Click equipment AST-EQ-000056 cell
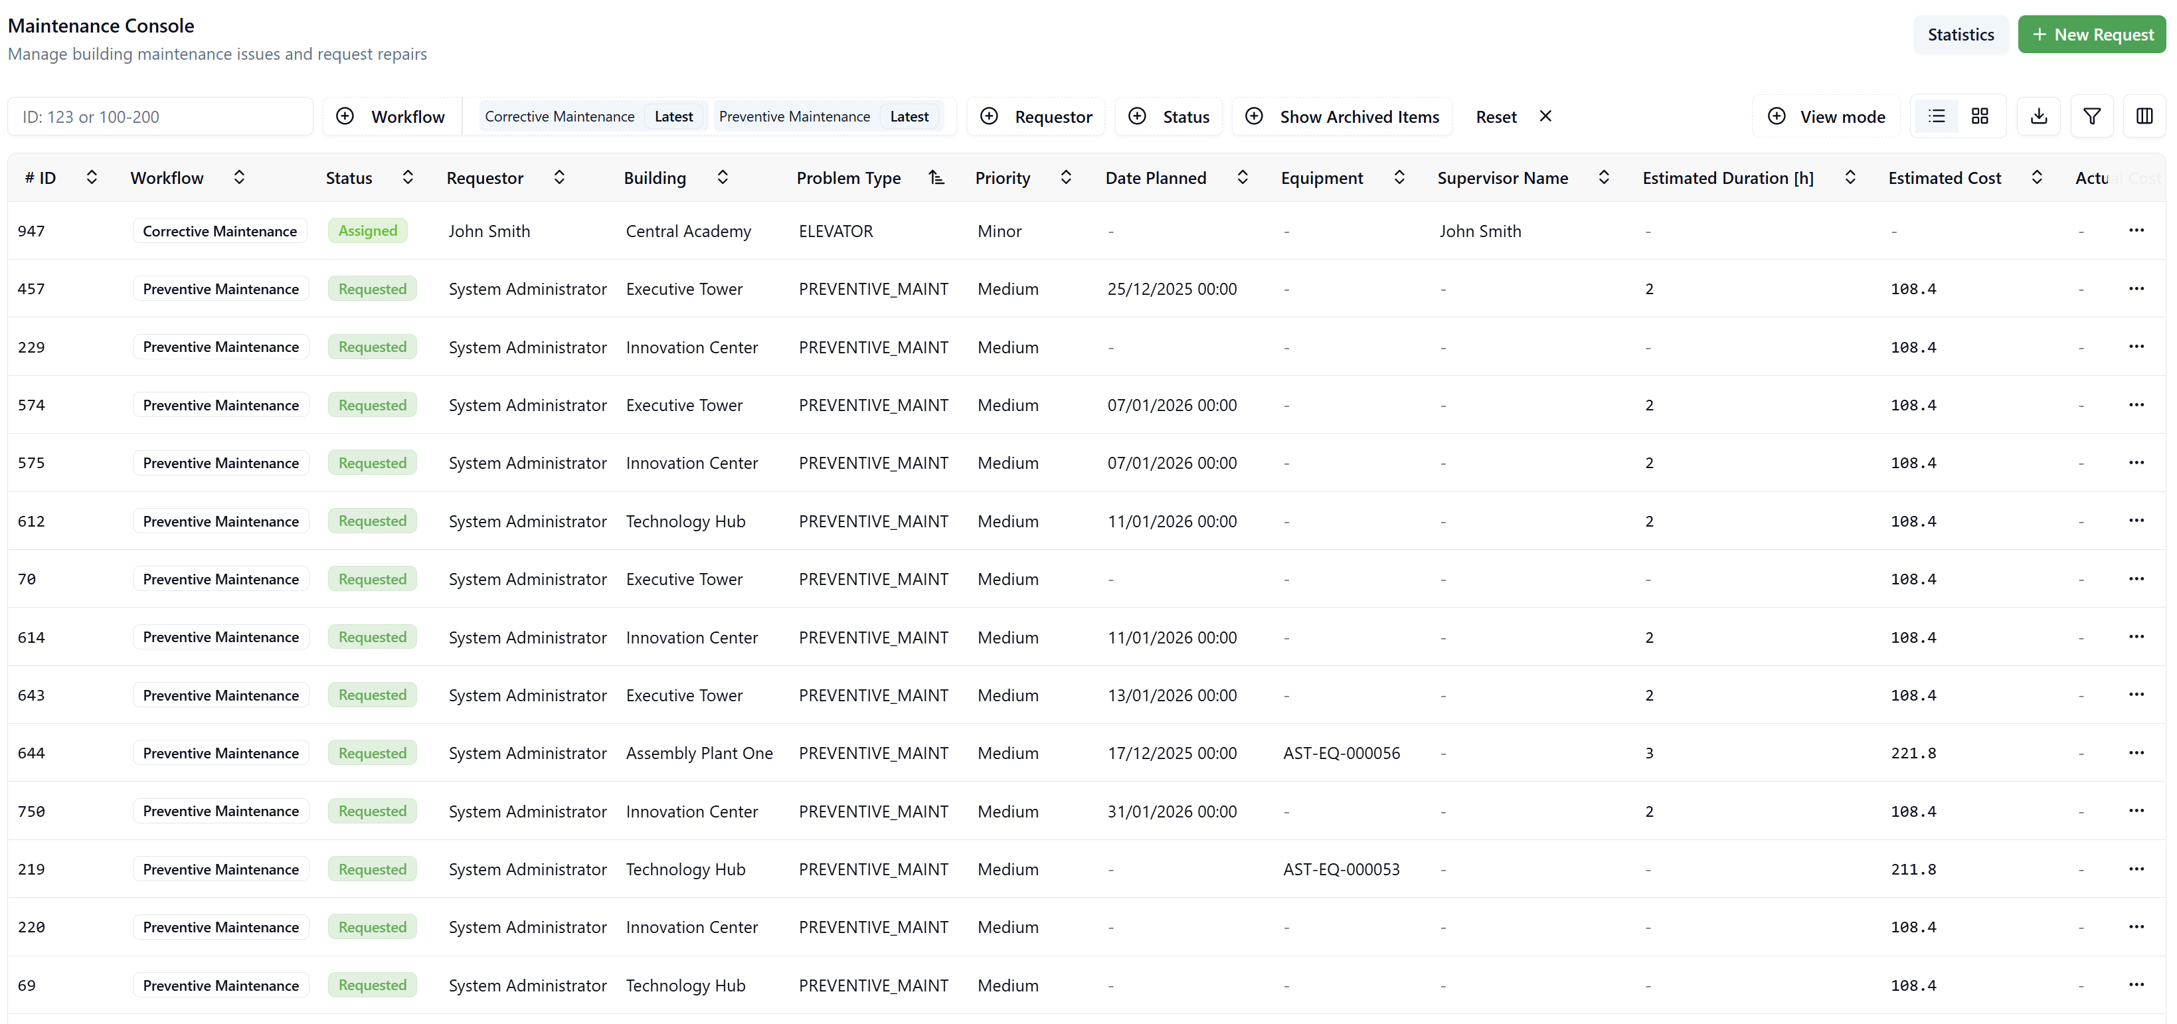This screenshot has width=2177, height=1024. (1341, 753)
